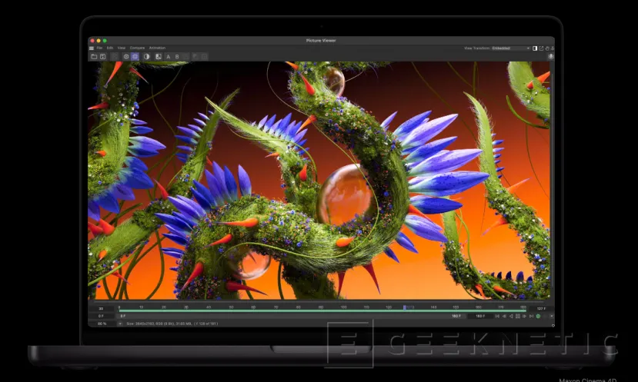
Task: Click the highlighted purple gear toolbar icon
Action: pos(135,56)
